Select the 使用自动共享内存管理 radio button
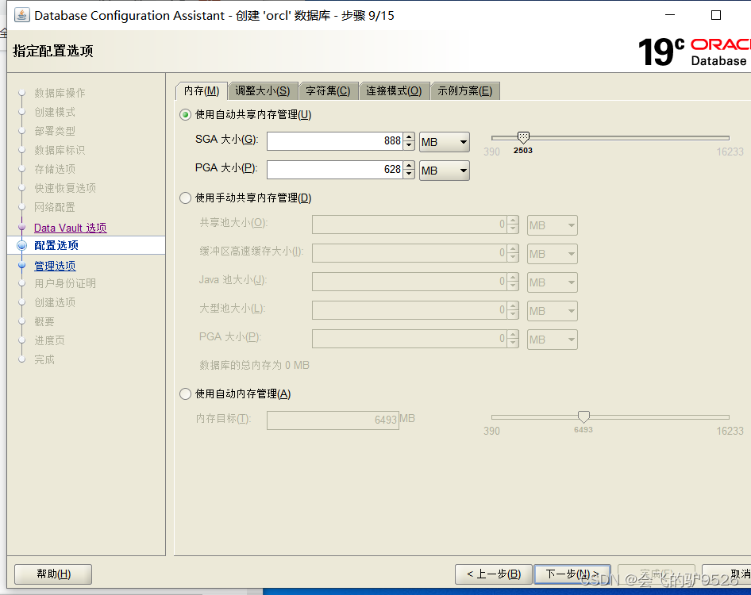Viewport: 751px width, 595px height. [x=184, y=114]
